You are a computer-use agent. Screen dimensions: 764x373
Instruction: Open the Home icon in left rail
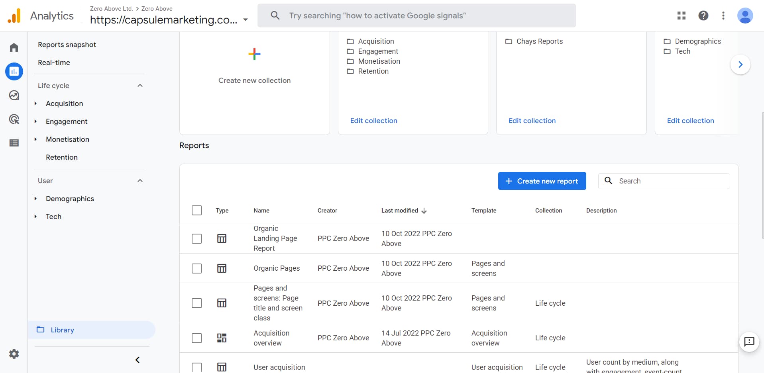click(14, 48)
